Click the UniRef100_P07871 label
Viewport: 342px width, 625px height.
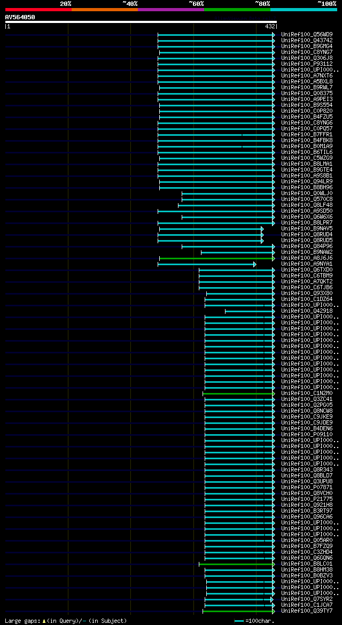click(x=307, y=488)
